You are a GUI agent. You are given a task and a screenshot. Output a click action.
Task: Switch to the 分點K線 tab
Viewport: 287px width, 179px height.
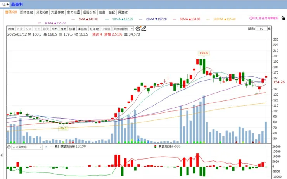(x=42, y=12)
